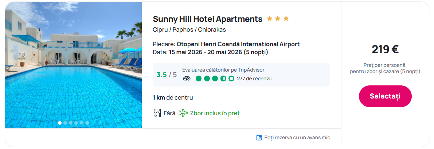Open the 277 de recenzii reviews link
Image resolution: width=434 pixels, height=149 pixels.
(254, 78)
